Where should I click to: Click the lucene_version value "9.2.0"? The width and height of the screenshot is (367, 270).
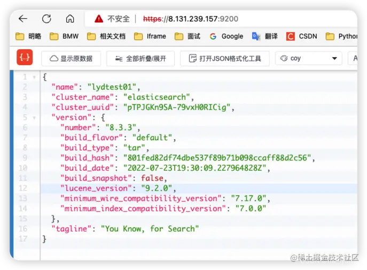157,188
